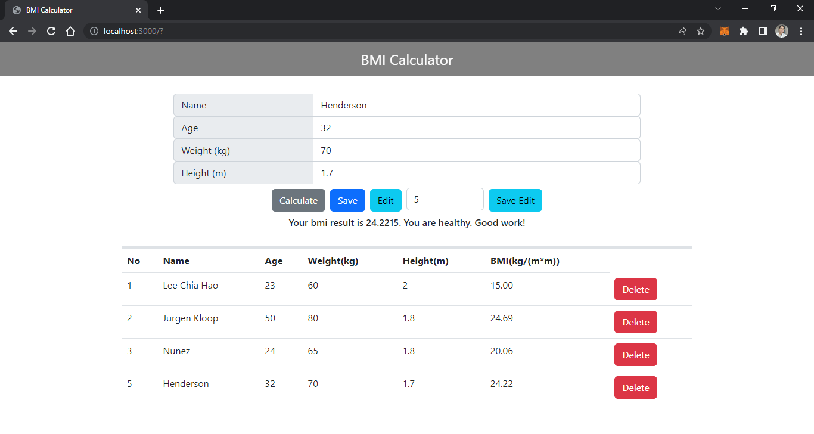The image size is (814, 434).
Task: Open a new browser tab
Action: (160, 10)
